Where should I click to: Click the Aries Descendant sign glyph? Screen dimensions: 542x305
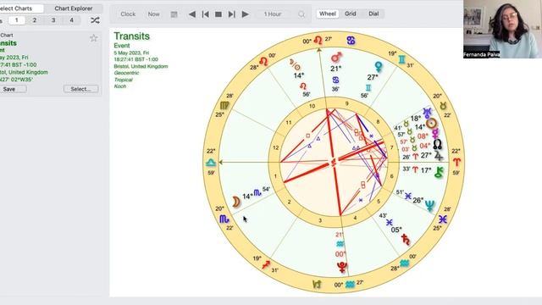tap(457, 162)
